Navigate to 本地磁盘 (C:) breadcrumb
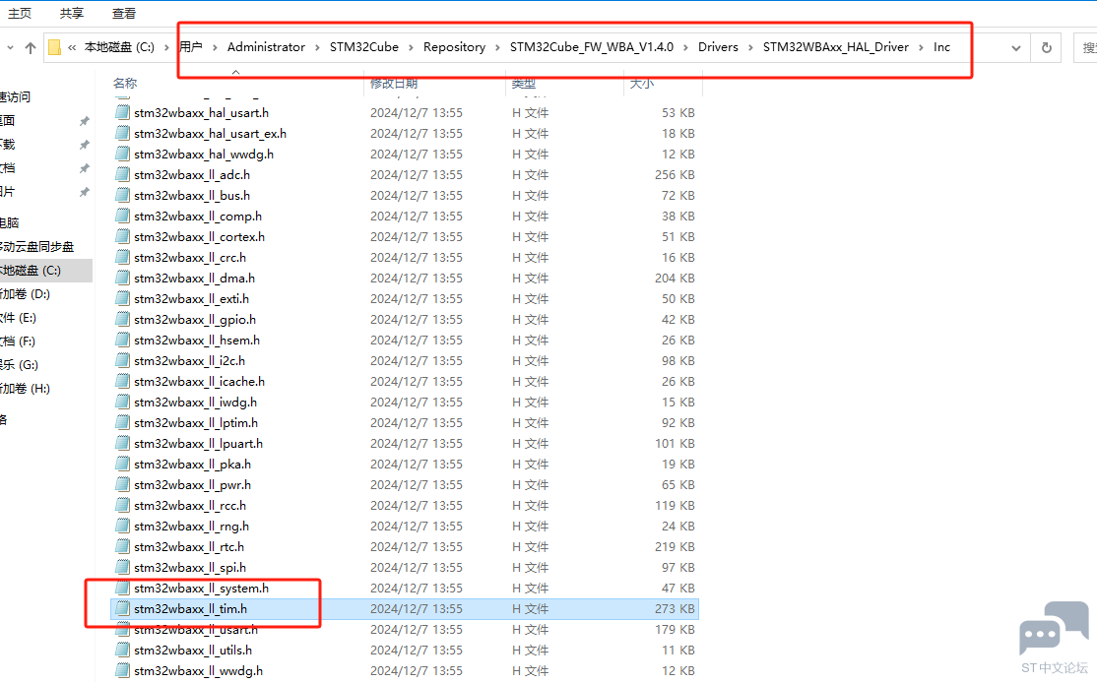This screenshot has height=683, width=1097. [119, 47]
